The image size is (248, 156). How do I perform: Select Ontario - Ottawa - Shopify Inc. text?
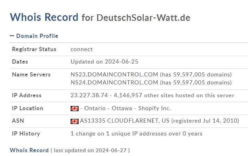tap(128, 108)
